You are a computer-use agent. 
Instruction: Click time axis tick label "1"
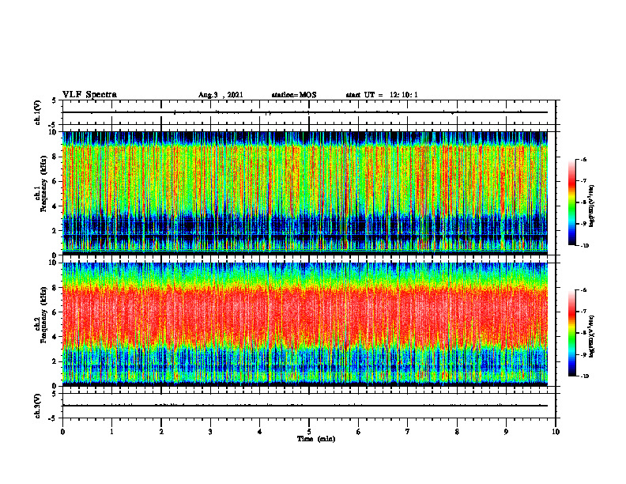pyautogui.click(x=111, y=432)
